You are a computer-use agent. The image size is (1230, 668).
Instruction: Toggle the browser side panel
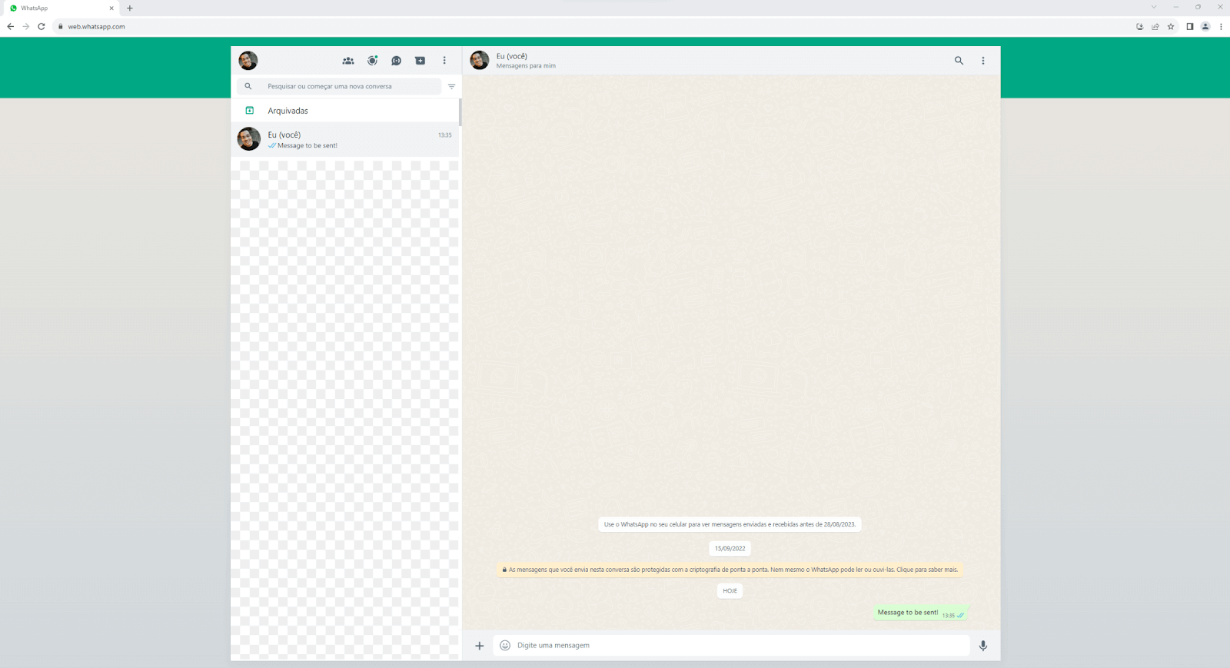pyautogui.click(x=1190, y=26)
